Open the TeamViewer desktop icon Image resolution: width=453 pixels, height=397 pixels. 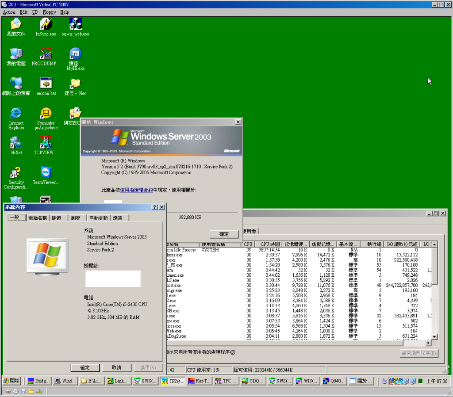coord(46,176)
